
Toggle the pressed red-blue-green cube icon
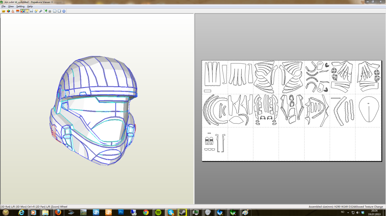[x=22, y=11]
